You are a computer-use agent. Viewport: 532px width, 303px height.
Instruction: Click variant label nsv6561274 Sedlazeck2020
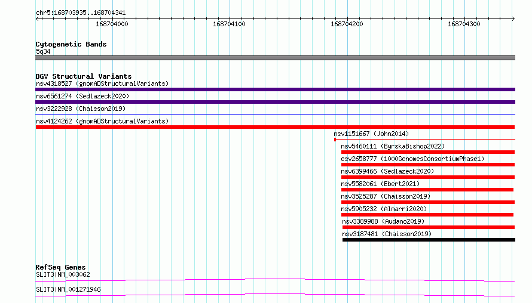click(82, 96)
